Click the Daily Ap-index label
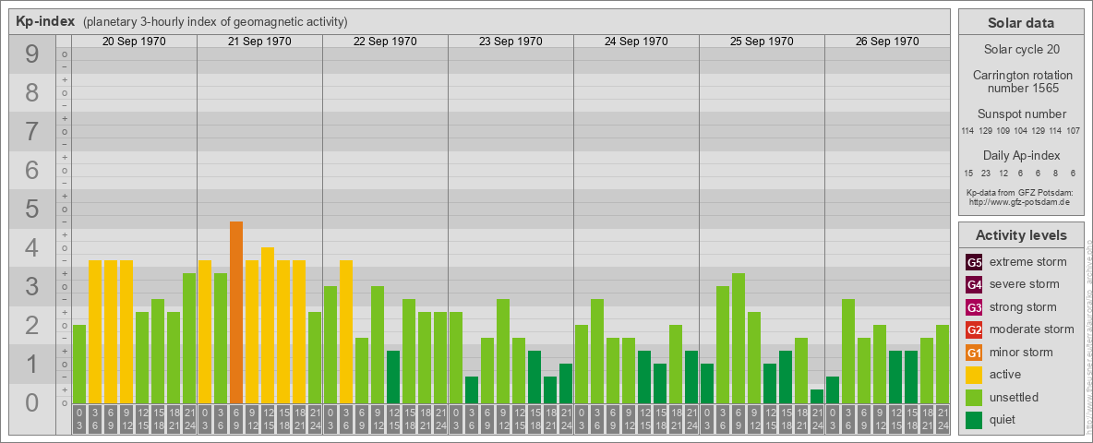1093x443 pixels. pos(1021,155)
